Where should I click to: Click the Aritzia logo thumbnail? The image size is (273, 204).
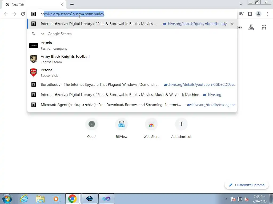(33, 45)
